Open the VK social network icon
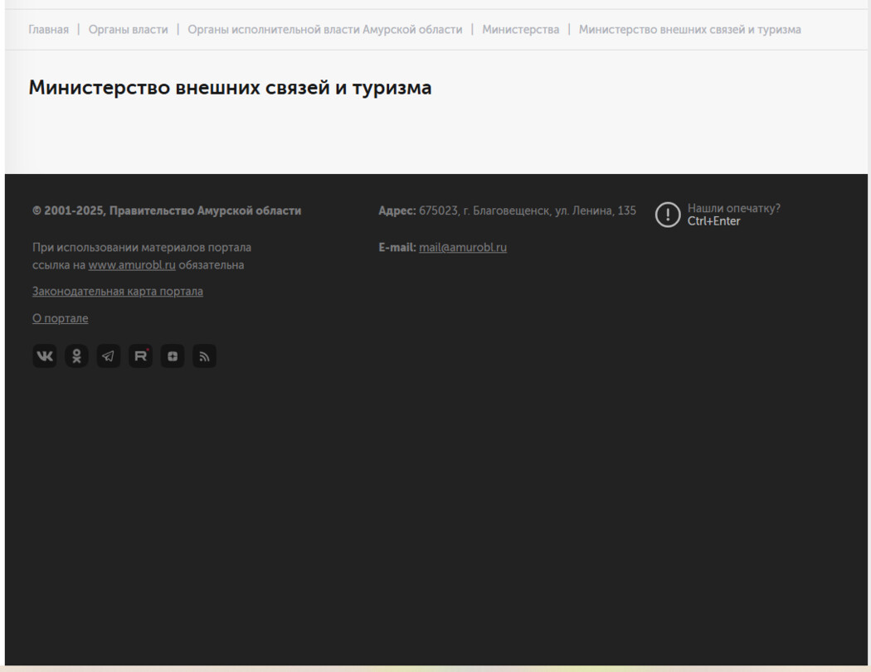 (x=45, y=355)
